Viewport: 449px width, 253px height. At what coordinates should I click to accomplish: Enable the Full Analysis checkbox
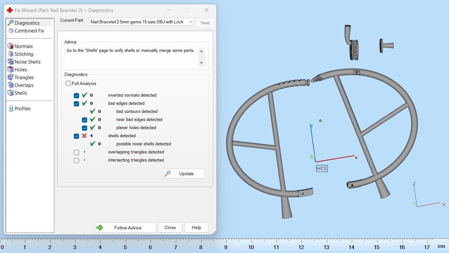coord(68,83)
